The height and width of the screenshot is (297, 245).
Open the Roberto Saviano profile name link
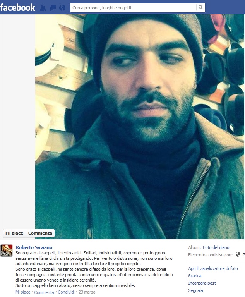(34, 247)
